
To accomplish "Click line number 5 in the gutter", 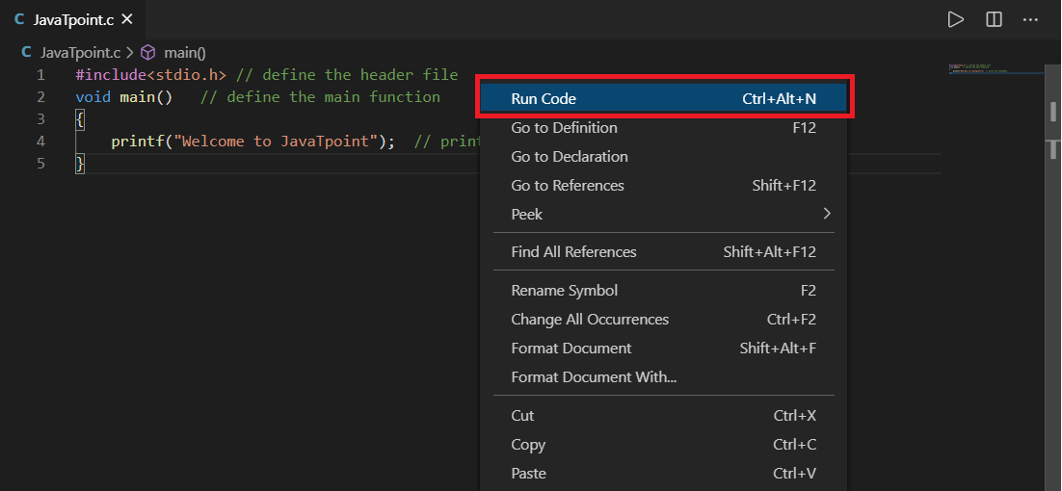I will tap(41, 164).
